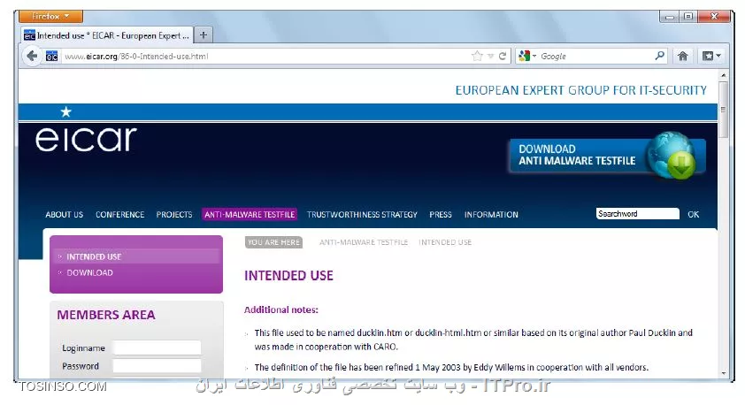This screenshot has width=745, height=405.
Task: Go back with the browser back arrow
Action: pos(32,56)
